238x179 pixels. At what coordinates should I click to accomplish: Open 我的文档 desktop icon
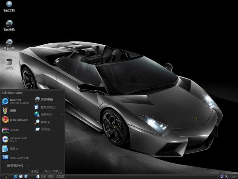[9, 6]
